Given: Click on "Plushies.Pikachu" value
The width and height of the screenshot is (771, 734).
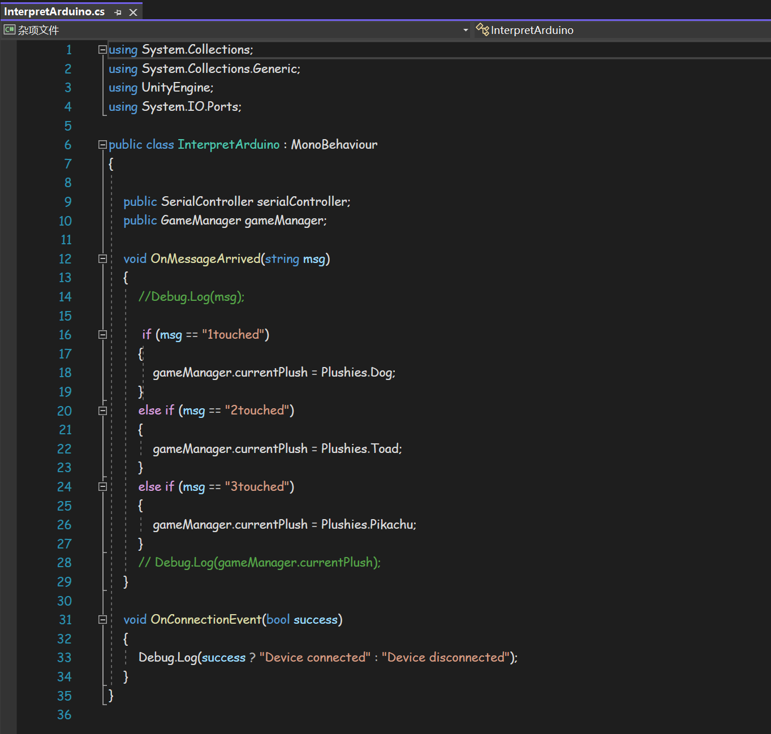Looking at the screenshot, I should (367, 525).
